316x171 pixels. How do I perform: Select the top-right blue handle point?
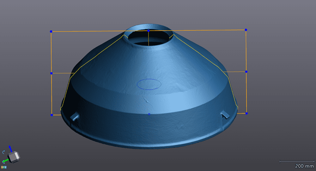[246, 30]
